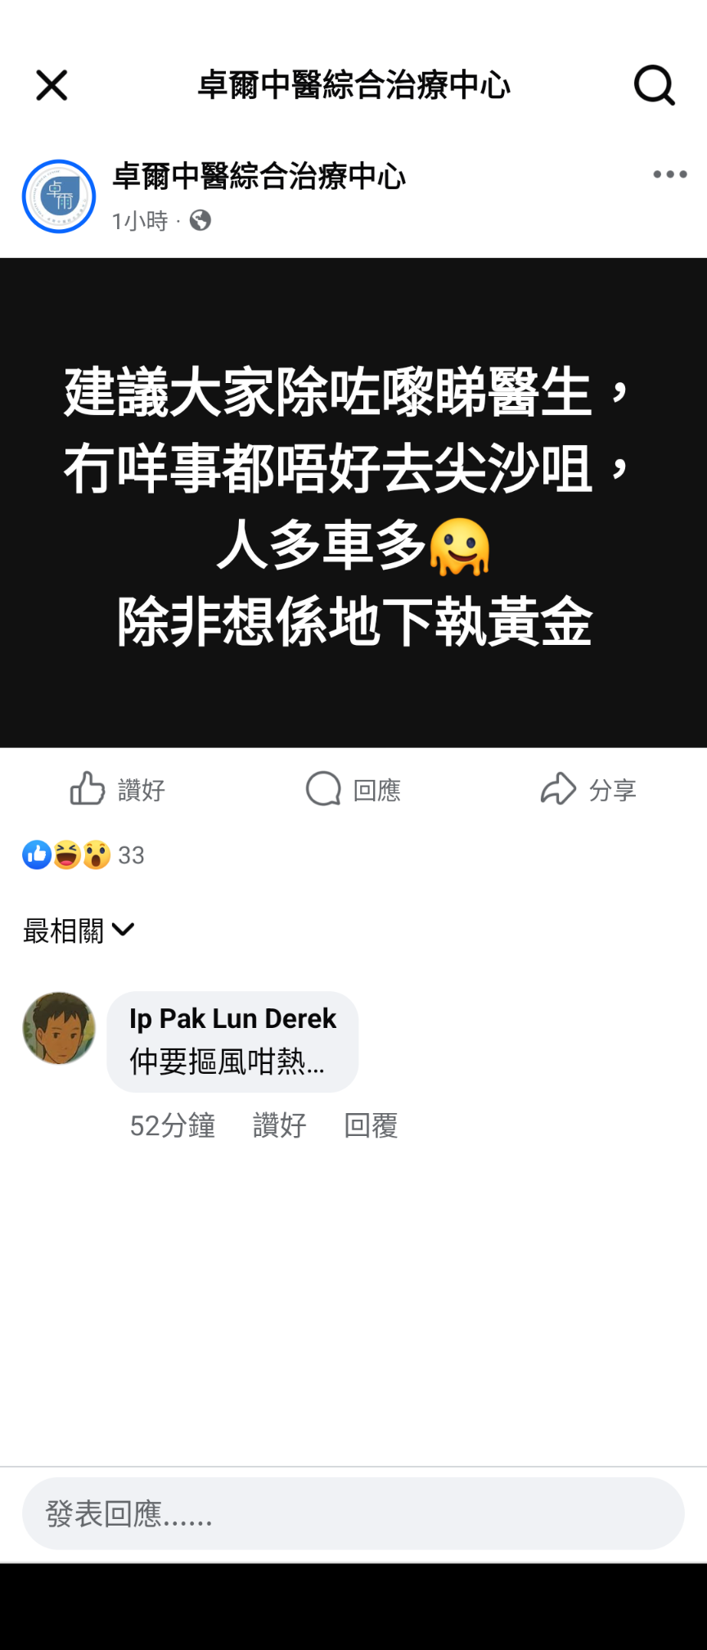Open the Ip Pak Lun Derek name link
Screen dimensions: 707x1650
click(x=232, y=1019)
